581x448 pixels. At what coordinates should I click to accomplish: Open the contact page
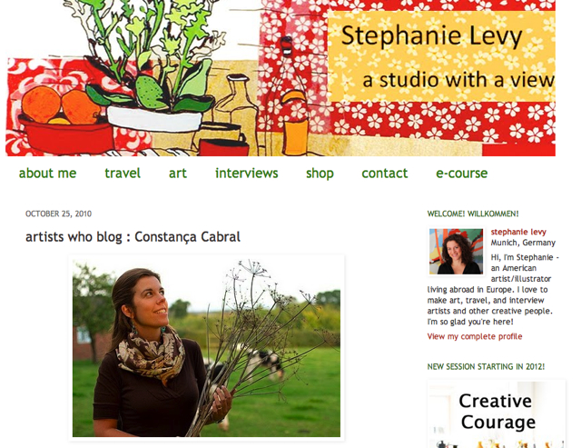[x=385, y=174]
